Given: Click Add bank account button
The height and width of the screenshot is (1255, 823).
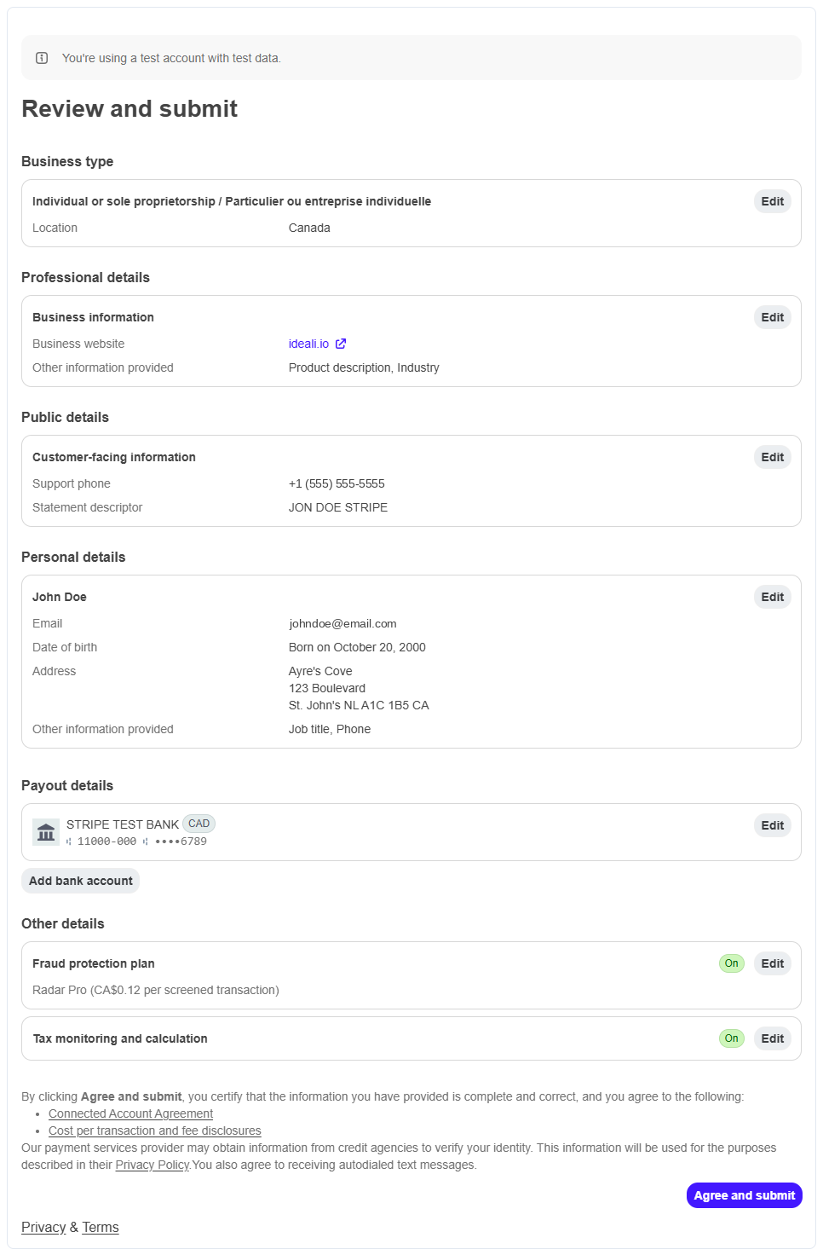Looking at the screenshot, I should click(81, 881).
